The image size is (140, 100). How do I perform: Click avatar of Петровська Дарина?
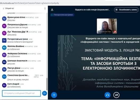[4, 26]
